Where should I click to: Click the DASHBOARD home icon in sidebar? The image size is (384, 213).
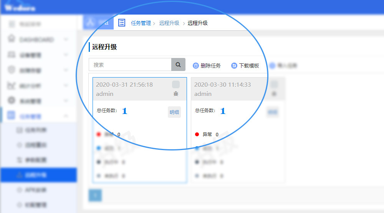(12, 40)
